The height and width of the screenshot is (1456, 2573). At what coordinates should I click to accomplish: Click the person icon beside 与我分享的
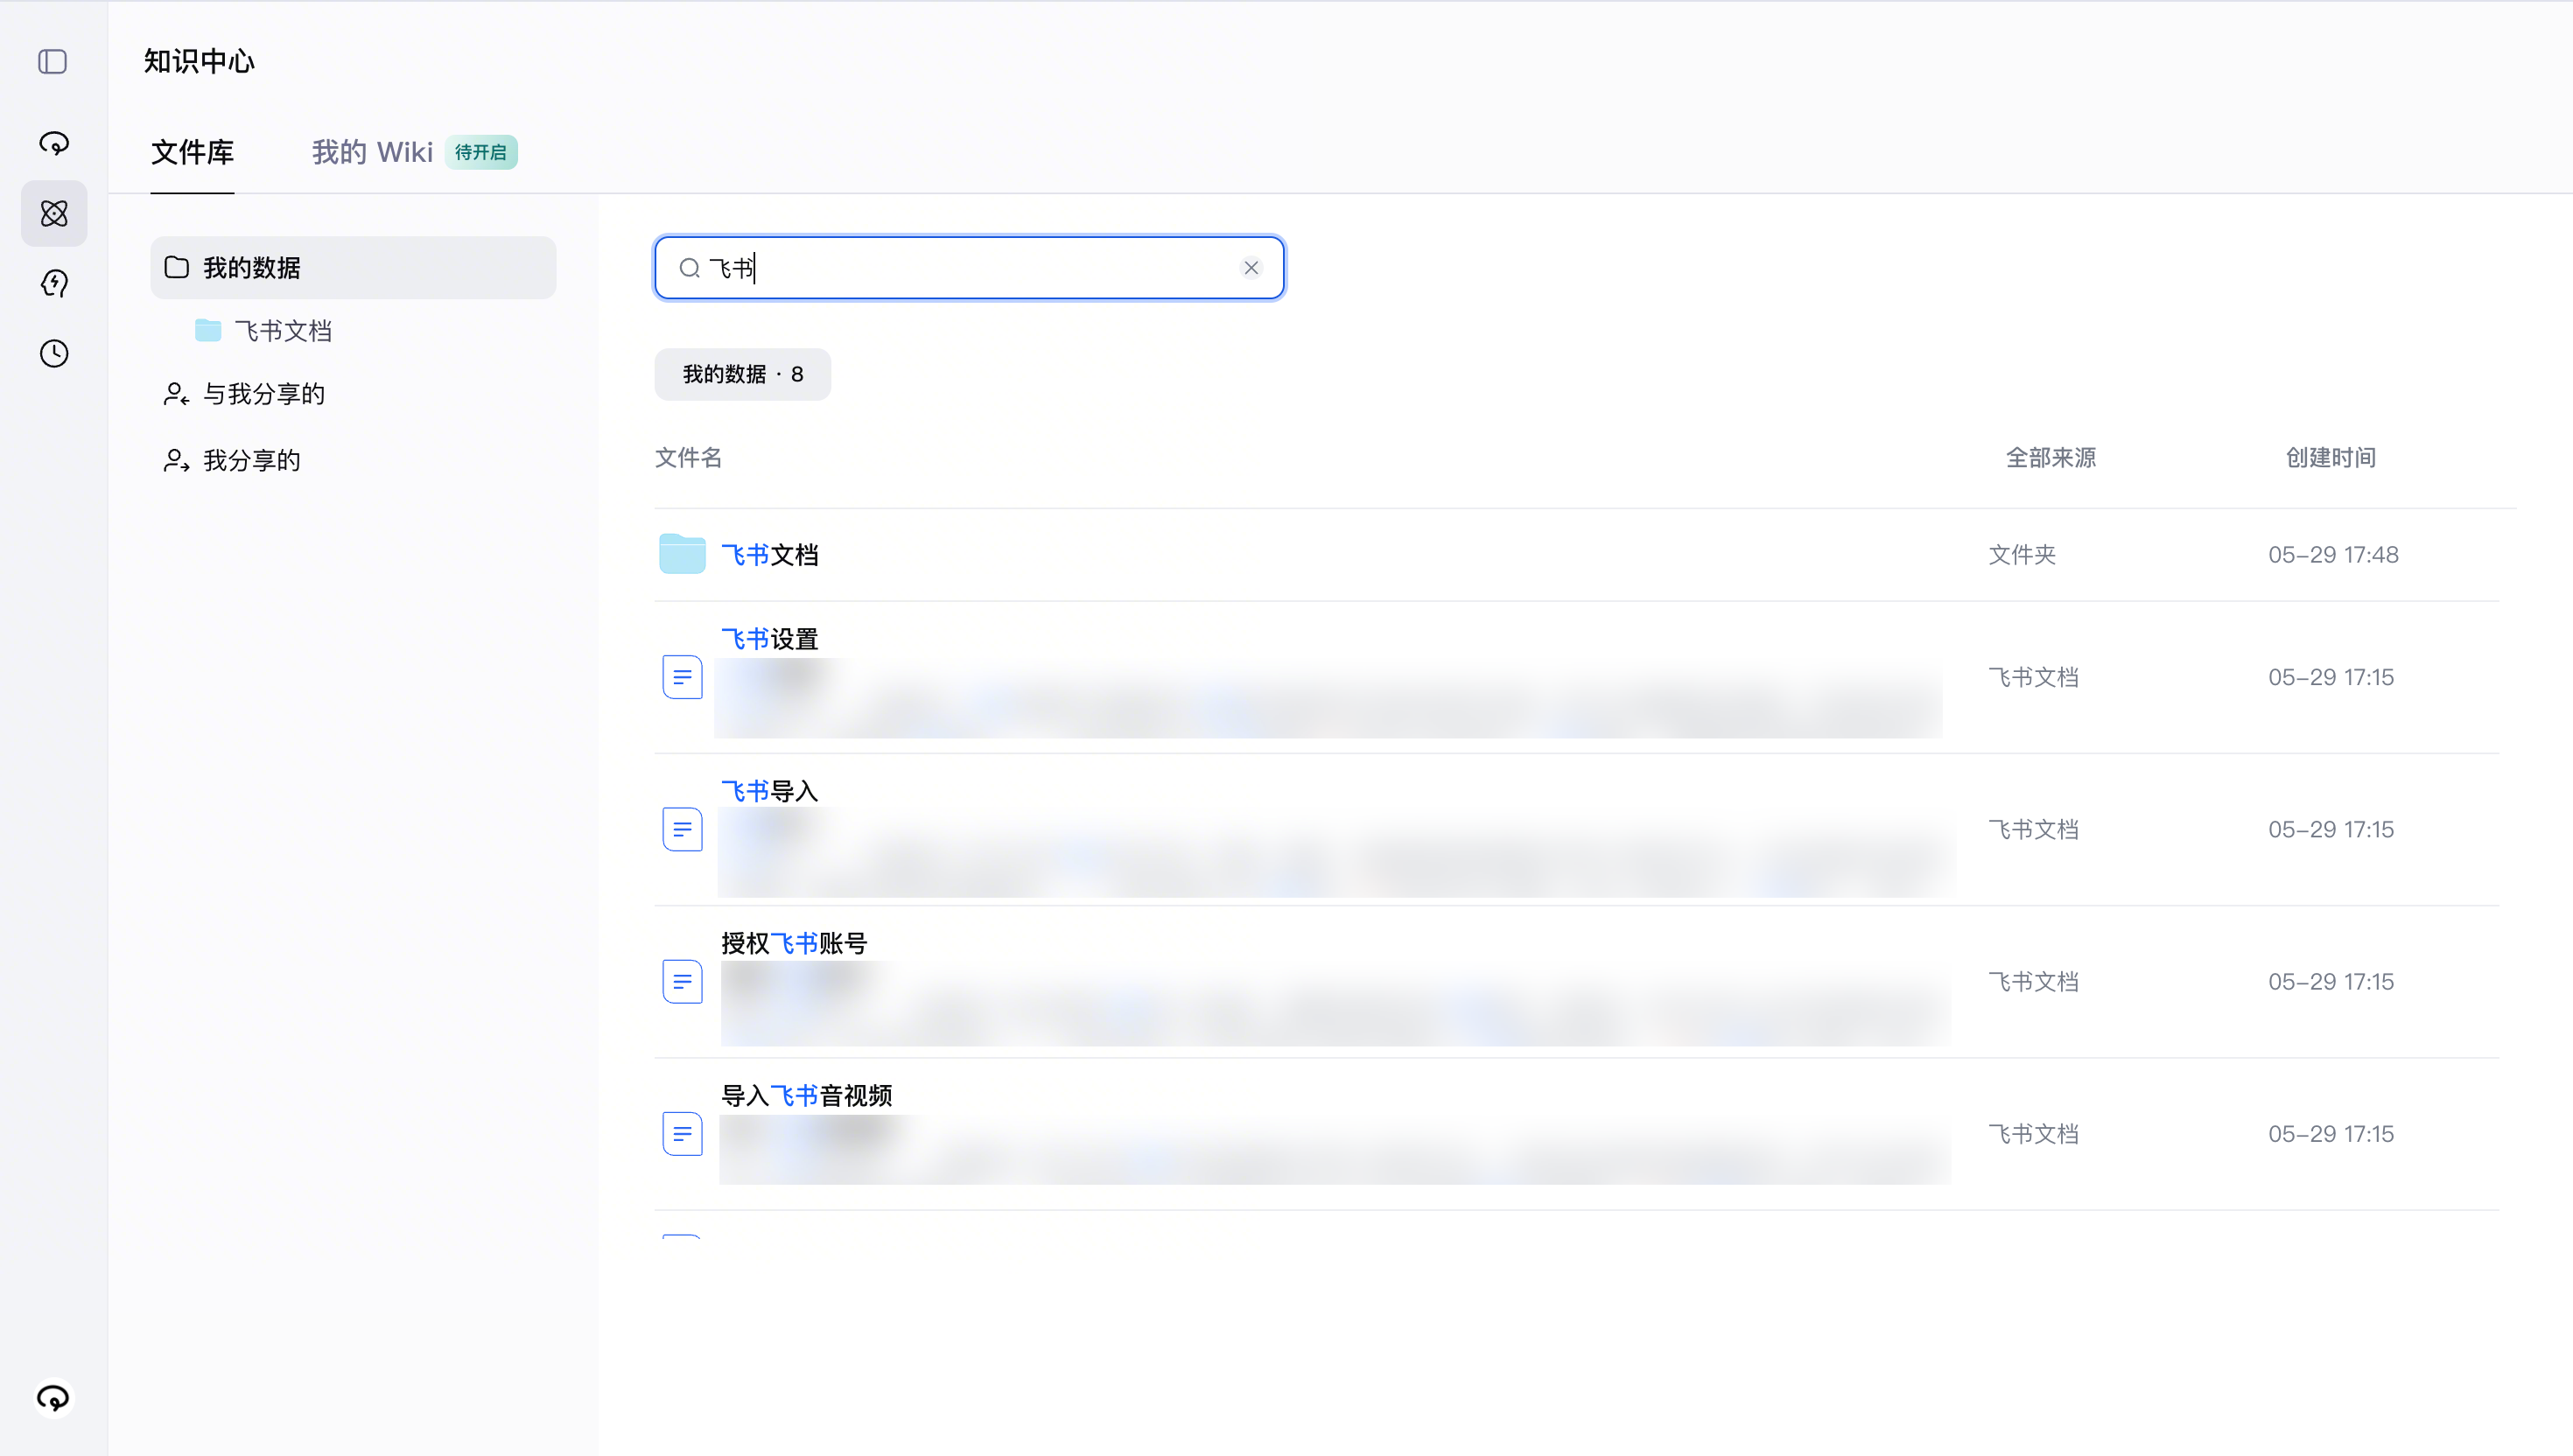176,394
